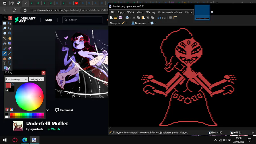Viewport: 256px width, 144px height.
Task: Show hidden system tray icons
Action: (x=215, y=140)
